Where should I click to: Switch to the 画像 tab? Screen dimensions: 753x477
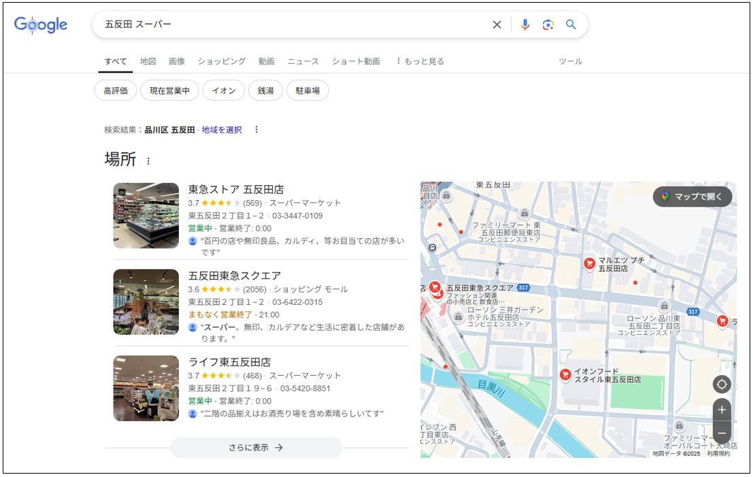click(177, 61)
